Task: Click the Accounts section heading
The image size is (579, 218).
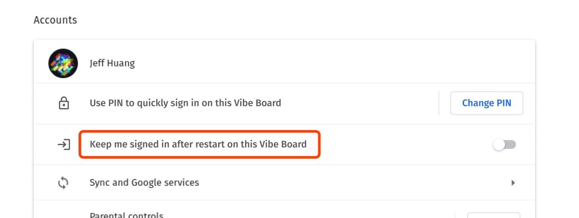Action: point(55,20)
